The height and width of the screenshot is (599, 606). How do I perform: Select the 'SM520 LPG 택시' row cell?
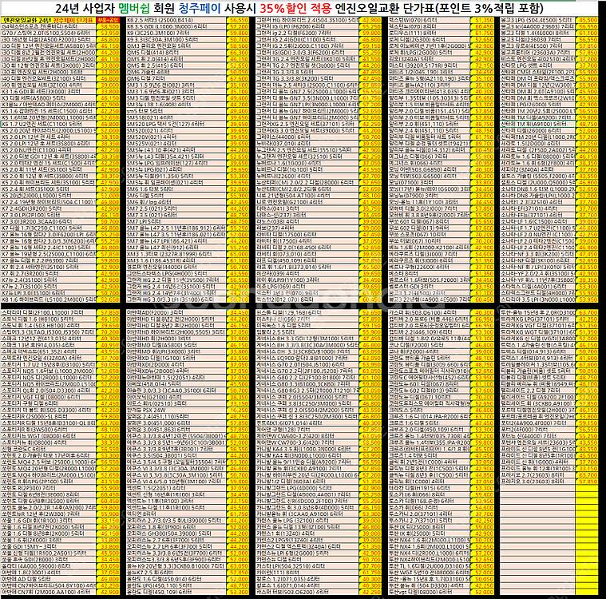point(176,124)
